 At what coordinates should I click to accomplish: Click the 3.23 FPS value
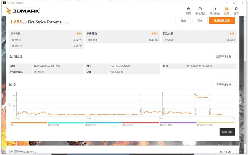click(230, 40)
